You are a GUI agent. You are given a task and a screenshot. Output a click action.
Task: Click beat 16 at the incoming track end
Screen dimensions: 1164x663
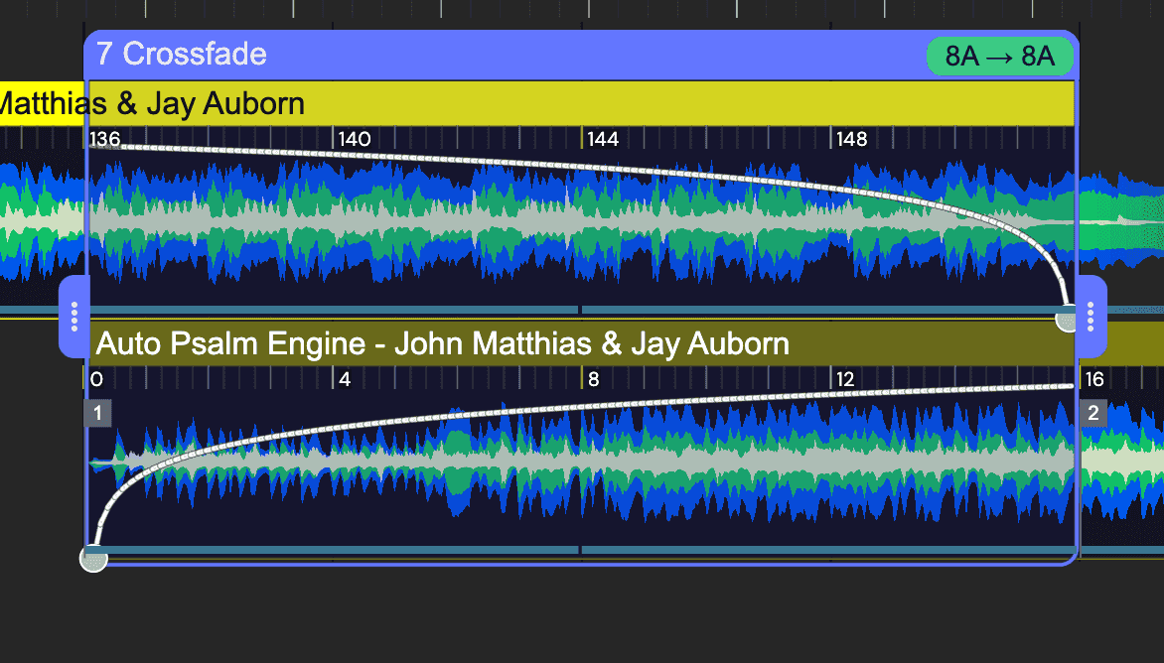click(x=1093, y=379)
